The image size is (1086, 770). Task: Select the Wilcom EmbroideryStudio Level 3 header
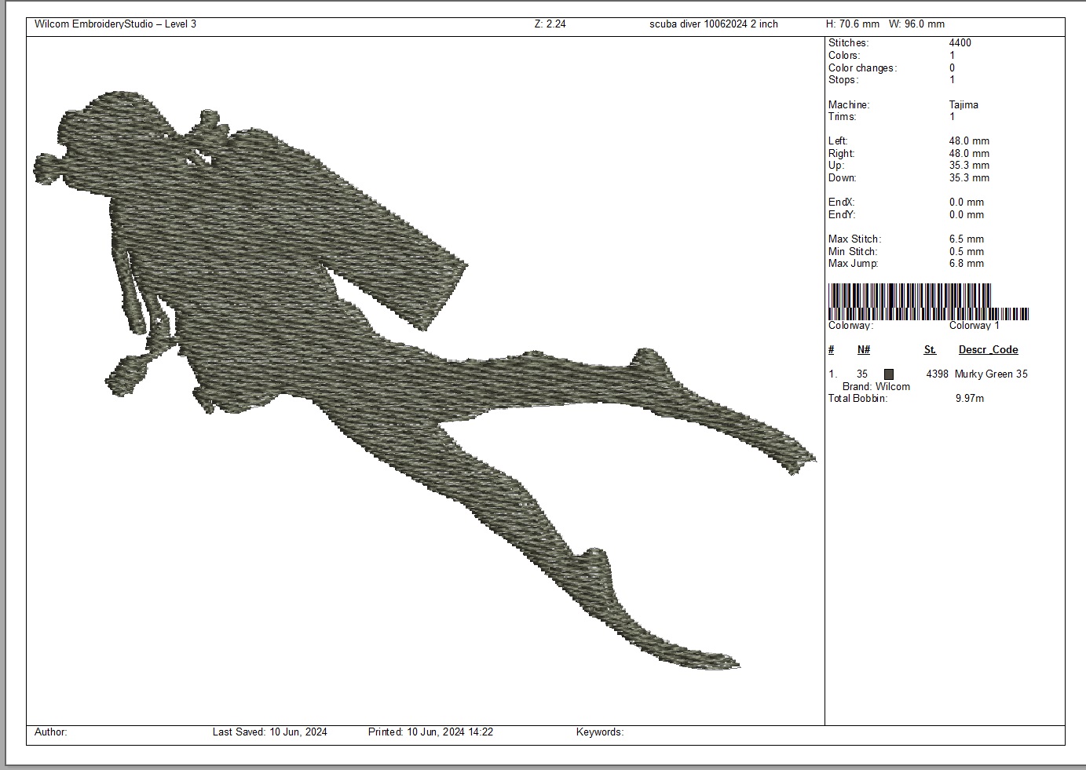point(115,24)
